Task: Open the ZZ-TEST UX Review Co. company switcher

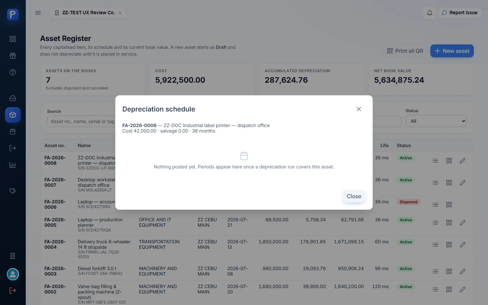Action: click(88, 13)
